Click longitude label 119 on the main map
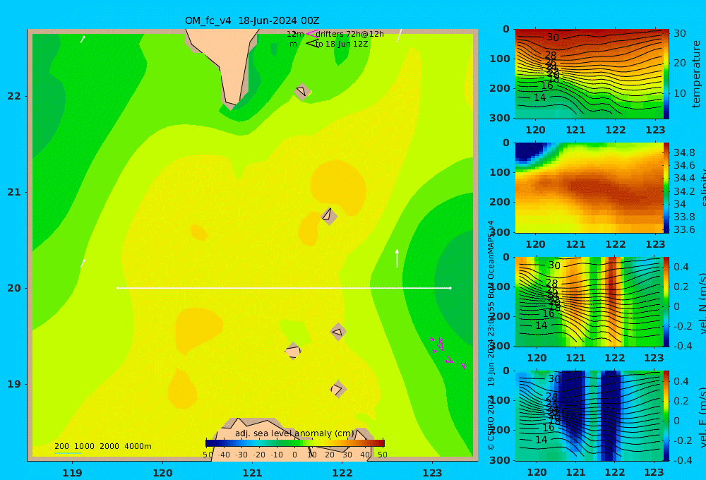The width and height of the screenshot is (706, 480). pyautogui.click(x=72, y=473)
